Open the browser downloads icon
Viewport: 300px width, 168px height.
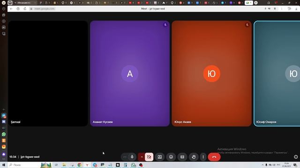tap(297, 9)
